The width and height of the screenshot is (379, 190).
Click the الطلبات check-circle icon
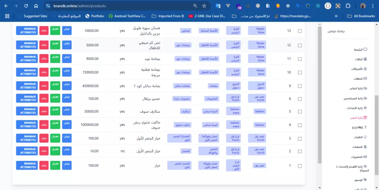click(x=365, y=137)
